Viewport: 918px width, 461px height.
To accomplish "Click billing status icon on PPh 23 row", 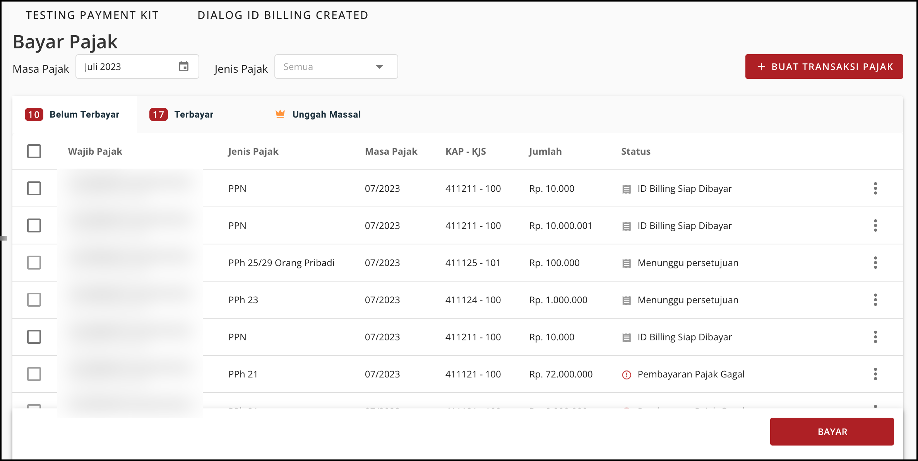I will [x=626, y=300].
